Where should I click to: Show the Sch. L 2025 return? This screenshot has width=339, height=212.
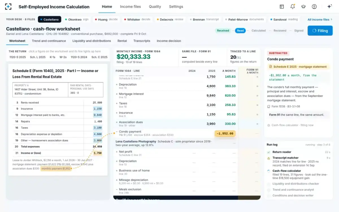pos(38,57)
